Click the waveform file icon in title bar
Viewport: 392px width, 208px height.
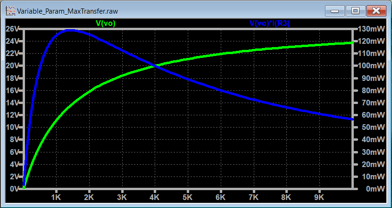pos(10,9)
